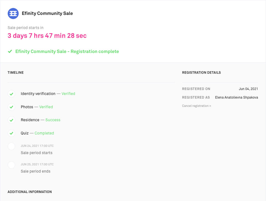Viewport: 266px width, 201px height.
Task: Open the Cancel registration link
Action: coord(197,106)
